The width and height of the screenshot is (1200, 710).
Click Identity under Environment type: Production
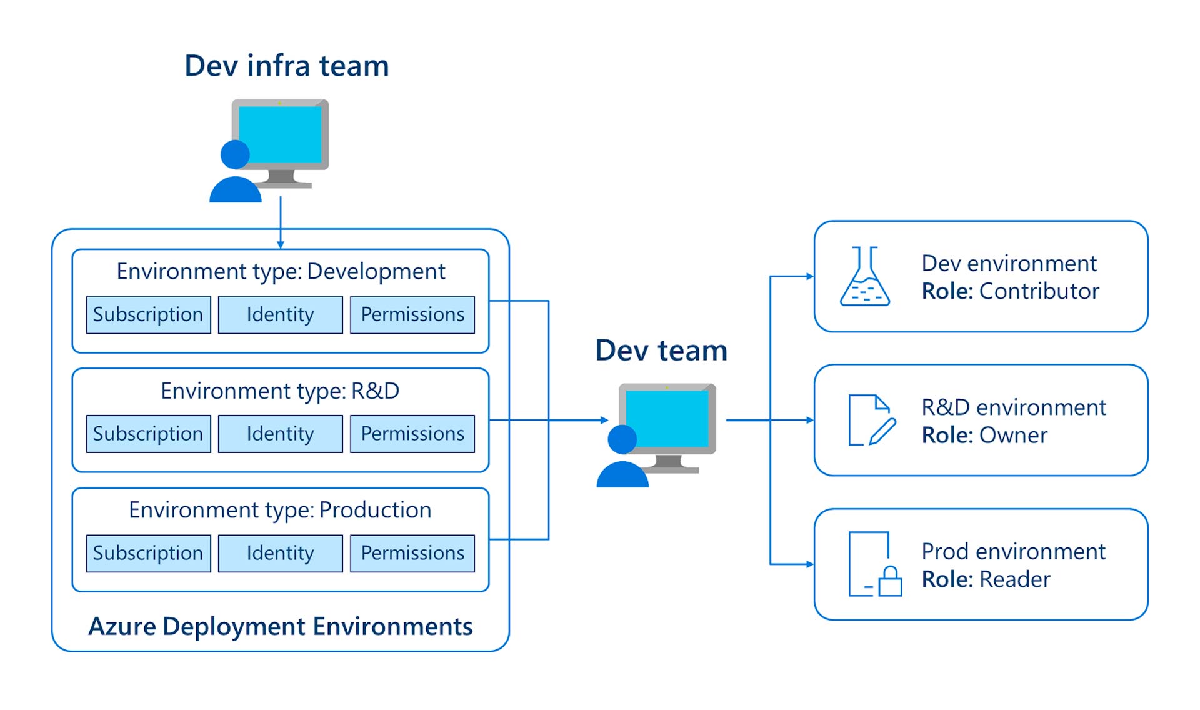pyautogui.click(x=281, y=553)
